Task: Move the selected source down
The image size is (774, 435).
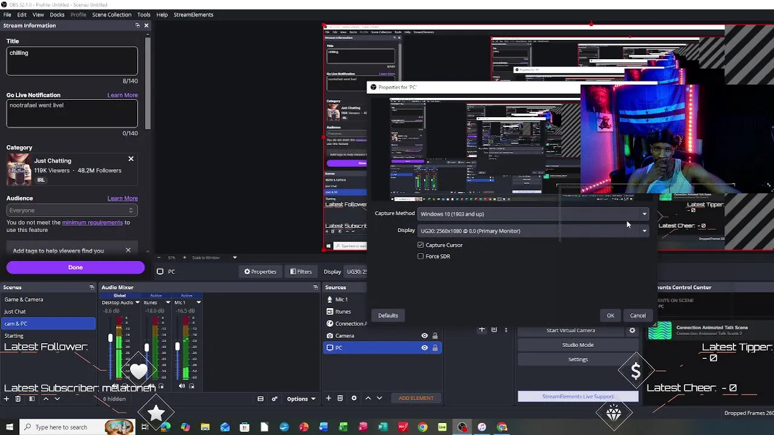Action: (x=379, y=398)
